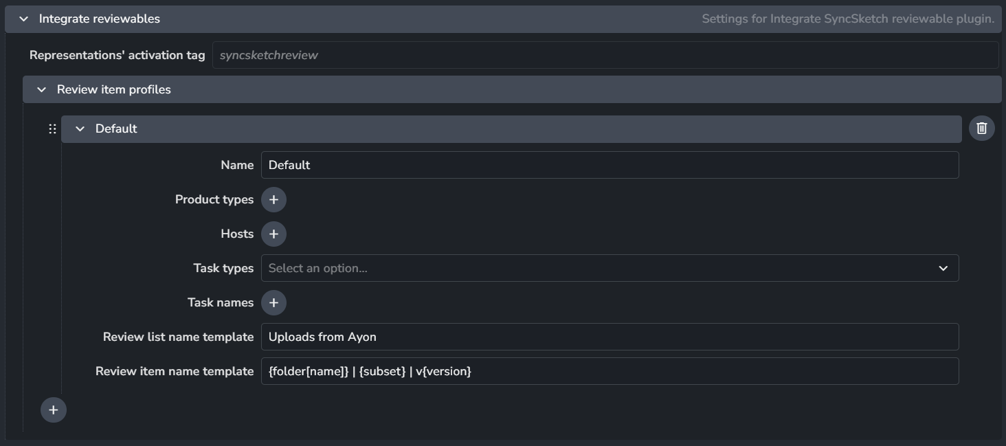The image size is (1006, 446).
Task: Open the Task types dropdown
Action: click(x=598, y=268)
